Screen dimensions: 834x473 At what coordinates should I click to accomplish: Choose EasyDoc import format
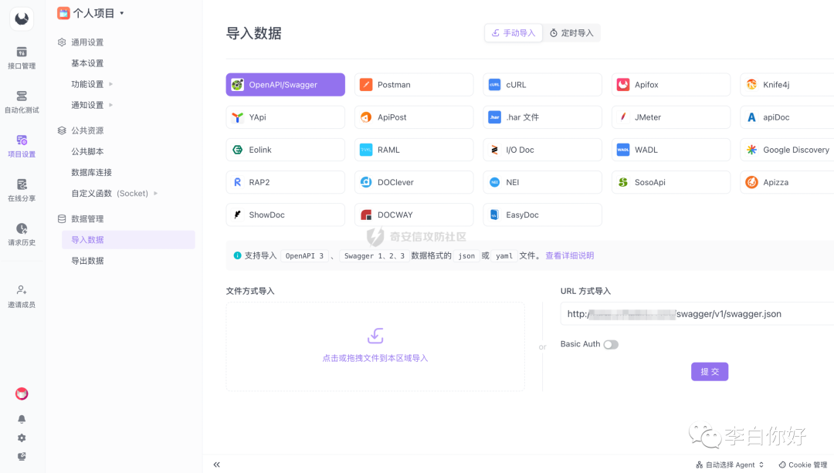point(543,215)
